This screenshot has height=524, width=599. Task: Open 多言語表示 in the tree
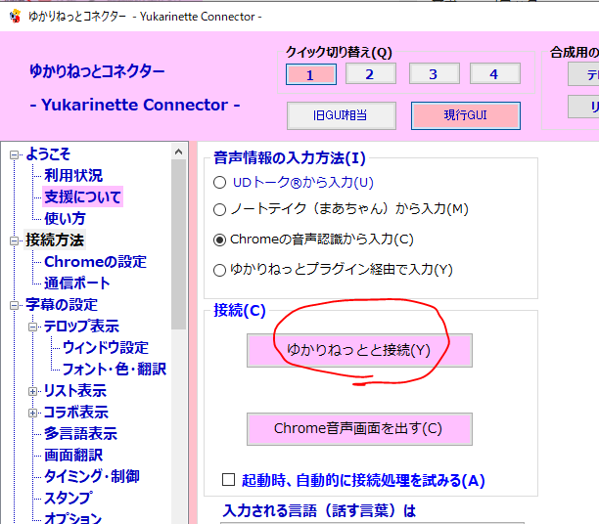tap(80, 433)
